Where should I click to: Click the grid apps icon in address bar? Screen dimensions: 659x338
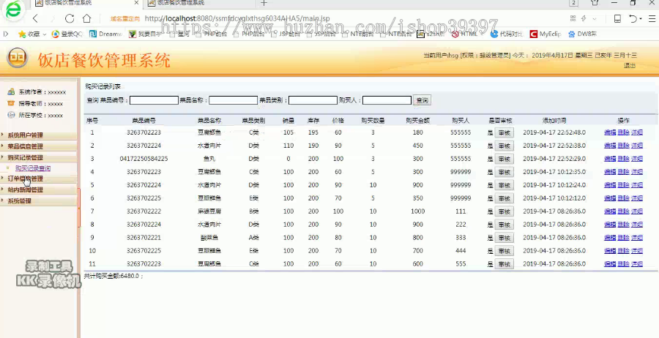pyautogui.click(x=573, y=18)
